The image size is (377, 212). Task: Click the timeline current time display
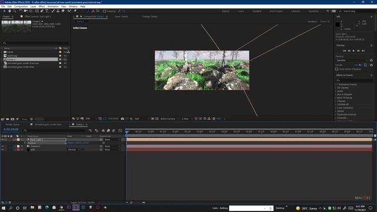[11, 130]
